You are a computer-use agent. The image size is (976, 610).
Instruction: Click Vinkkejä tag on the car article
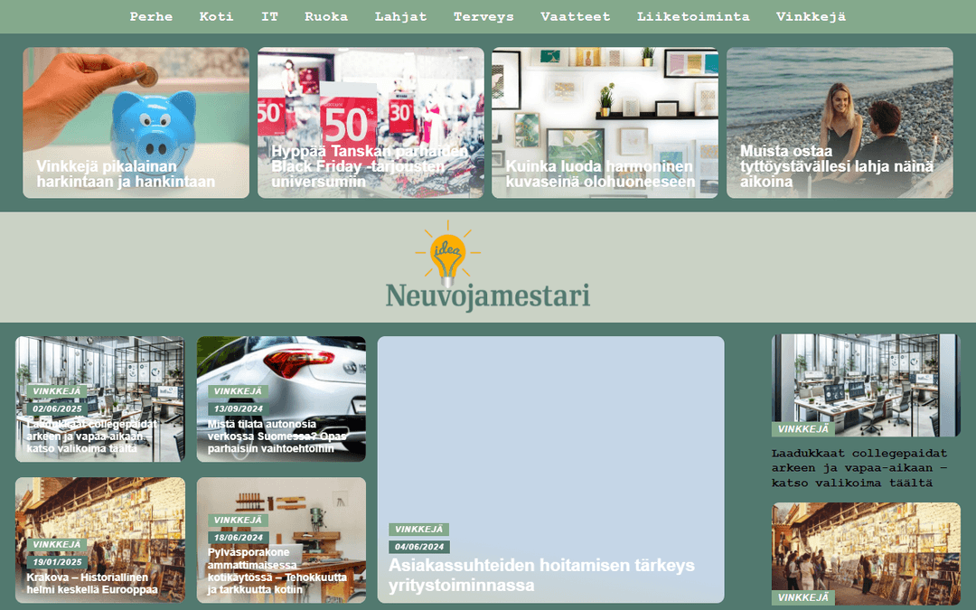pyautogui.click(x=239, y=391)
